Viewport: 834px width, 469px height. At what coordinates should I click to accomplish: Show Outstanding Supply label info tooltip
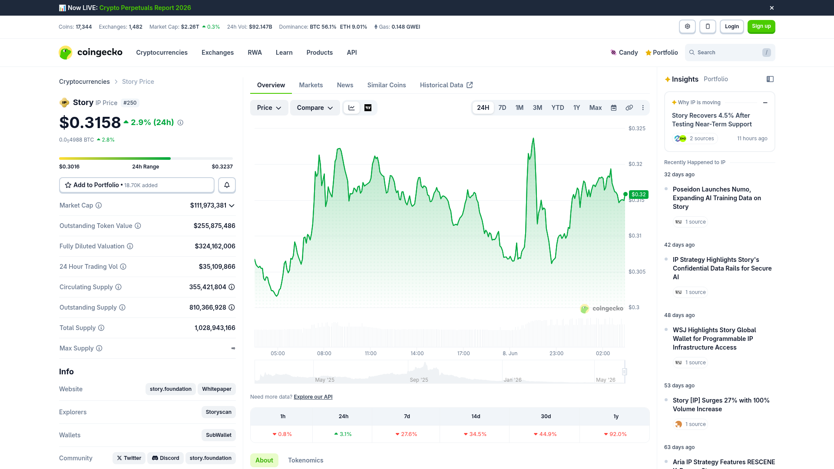[122, 307]
